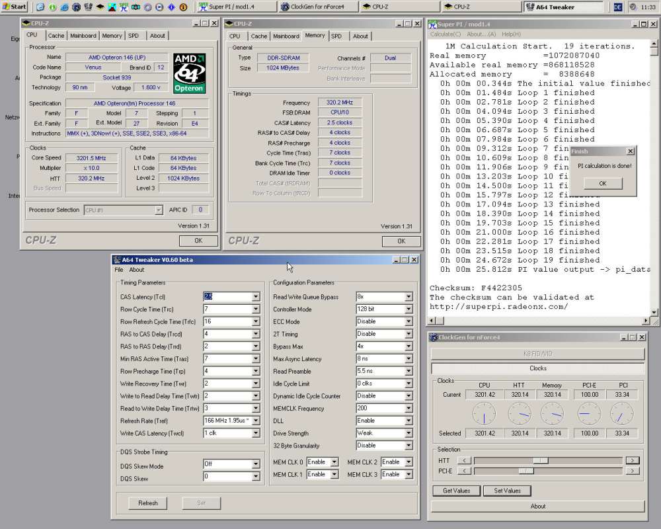Click HTT slider right arrow in ClockGen
This screenshot has height=529, width=661.
[x=633, y=460]
